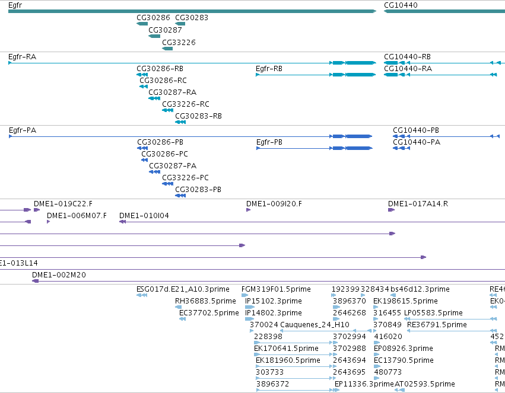Select the 303733 feature label
The height and width of the screenshot is (393, 505).
click(270, 372)
